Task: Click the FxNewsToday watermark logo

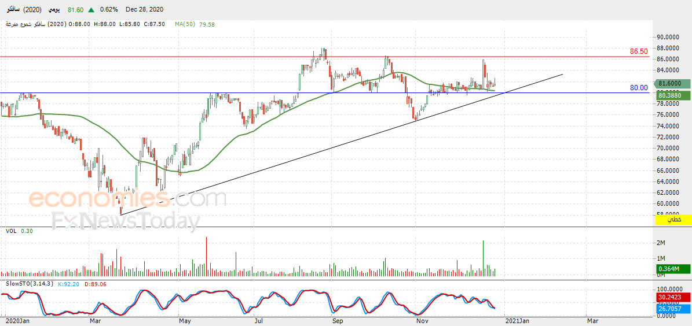Action: point(125,220)
